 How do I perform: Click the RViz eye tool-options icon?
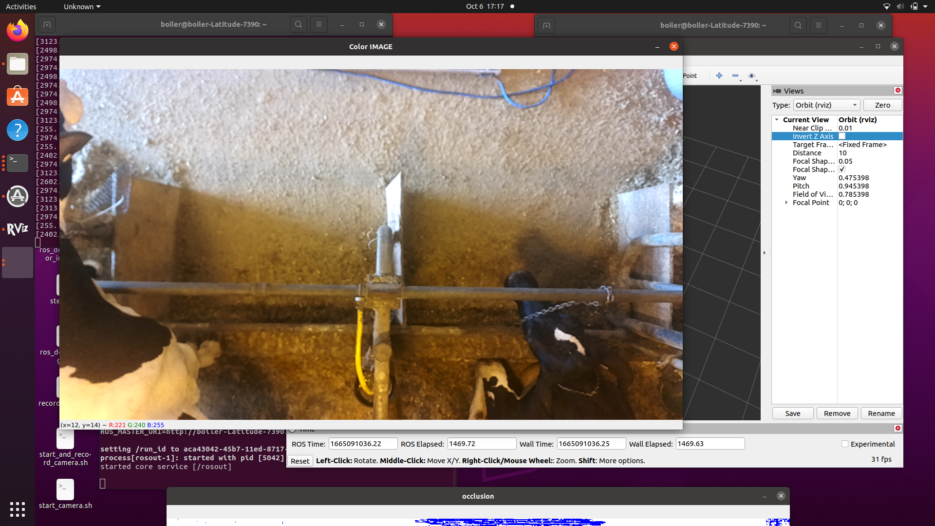(751, 75)
